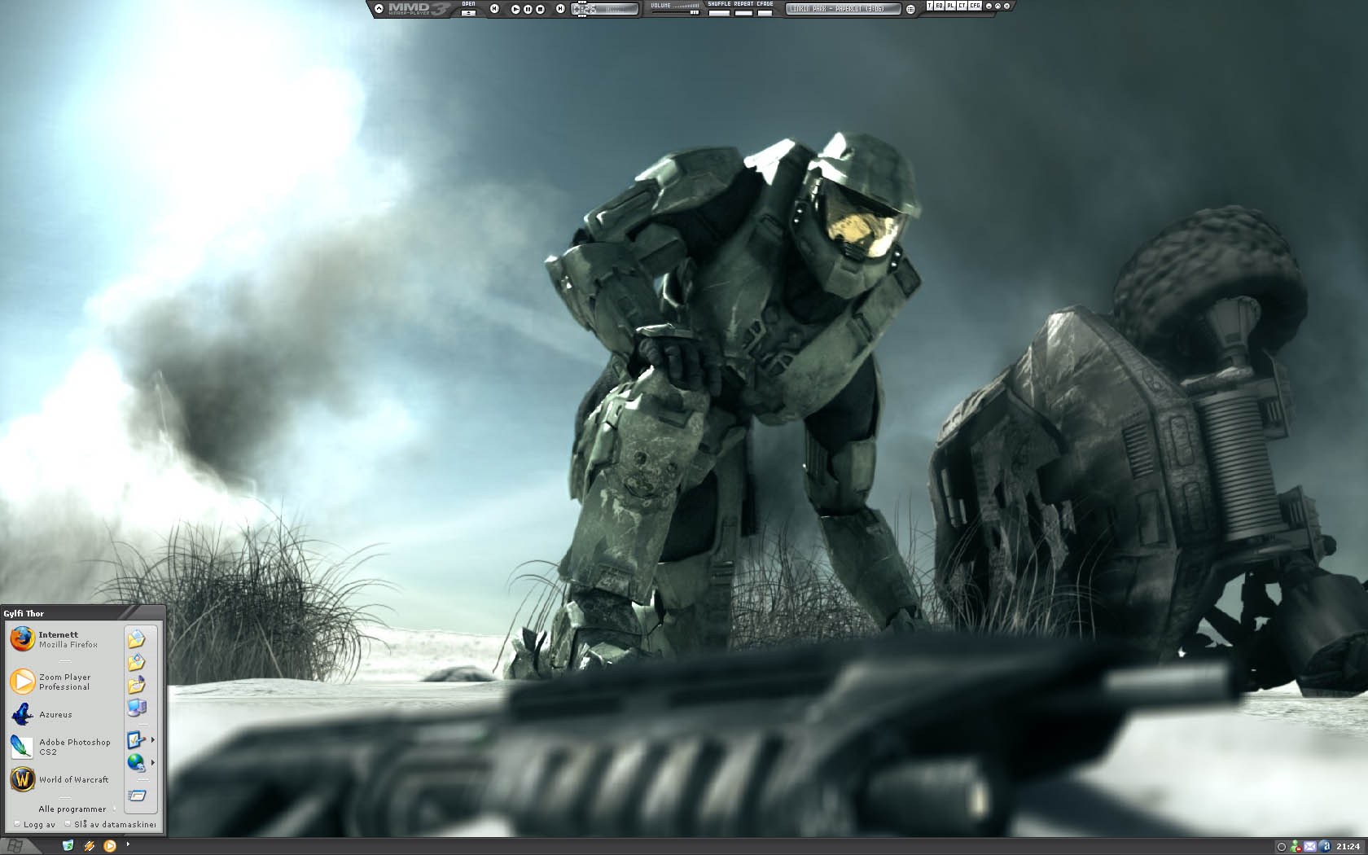Open Recycle Bin in quick launch
Screen dimensions: 1368x855
68,846
